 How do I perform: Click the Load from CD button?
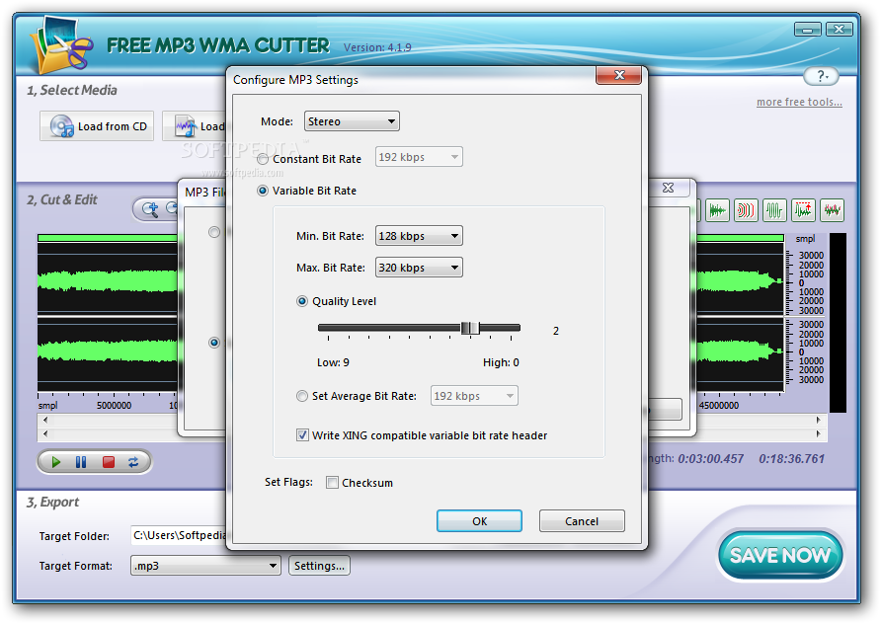pos(97,126)
